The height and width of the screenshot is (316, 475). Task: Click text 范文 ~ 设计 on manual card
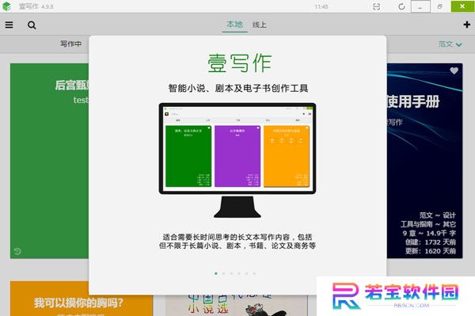pos(438,215)
